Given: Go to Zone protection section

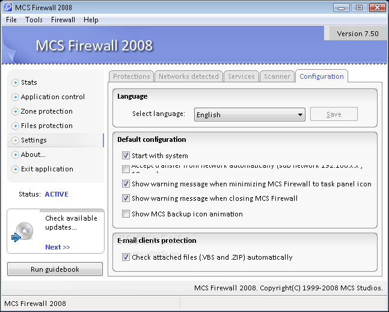Looking at the screenshot, I should (47, 111).
